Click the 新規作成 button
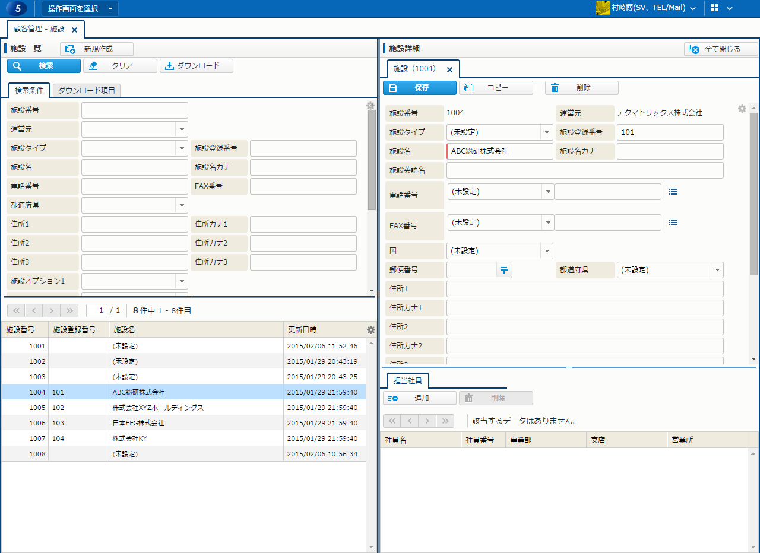760x553 pixels. pyautogui.click(x=97, y=49)
